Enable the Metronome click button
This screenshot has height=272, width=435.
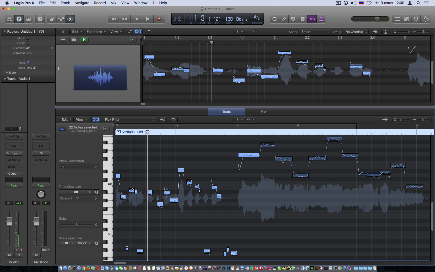[321, 19]
